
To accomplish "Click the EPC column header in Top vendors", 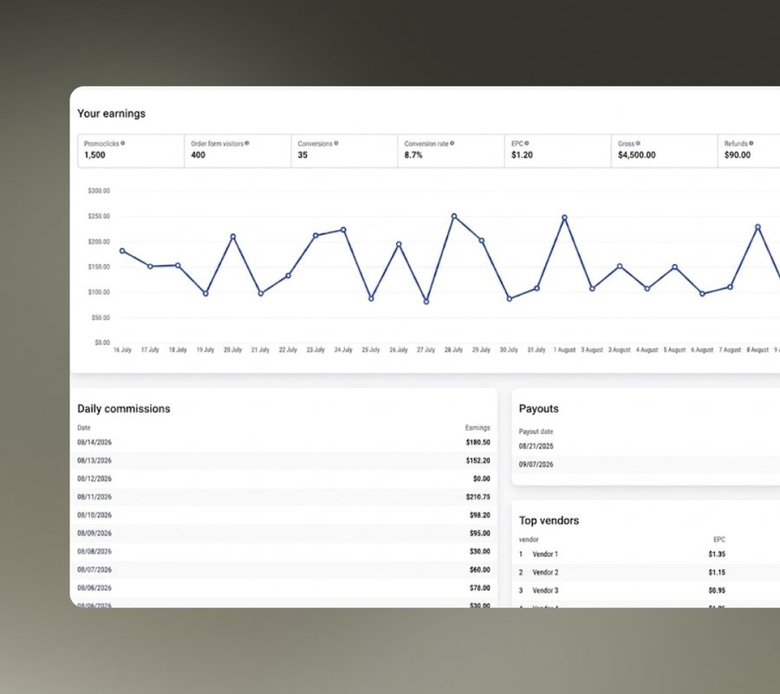I will coord(719,540).
